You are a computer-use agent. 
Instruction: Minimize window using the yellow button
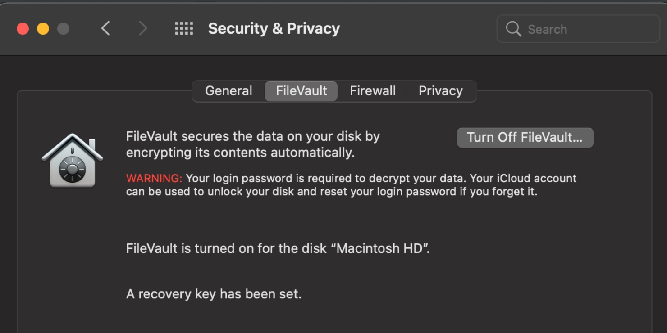pos(43,29)
